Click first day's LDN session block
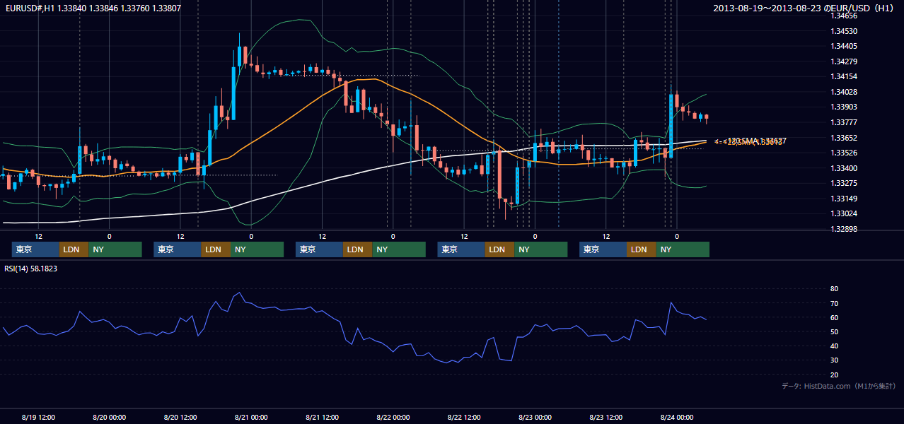Viewport: 904px width, 424px height. point(74,249)
